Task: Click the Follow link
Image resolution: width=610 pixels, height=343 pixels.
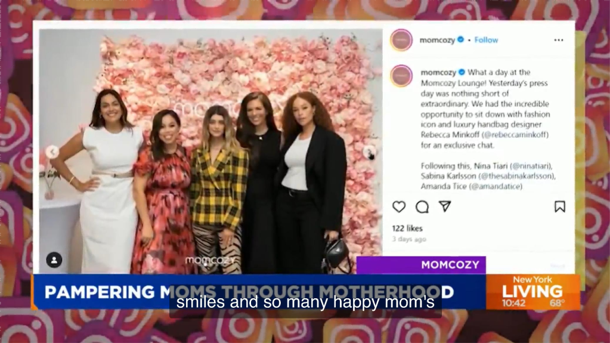Action: (486, 40)
